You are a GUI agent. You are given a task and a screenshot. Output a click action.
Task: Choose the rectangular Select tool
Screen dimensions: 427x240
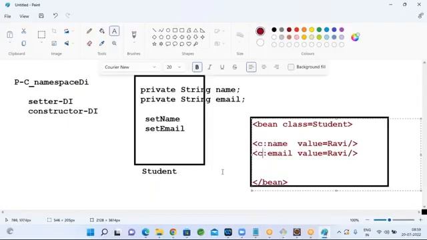click(x=41, y=35)
